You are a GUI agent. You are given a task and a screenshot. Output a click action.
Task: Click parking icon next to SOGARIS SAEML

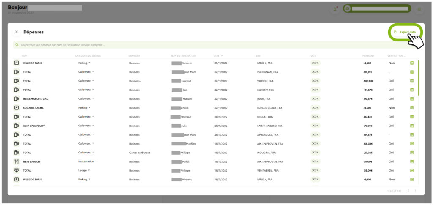[16, 108]
